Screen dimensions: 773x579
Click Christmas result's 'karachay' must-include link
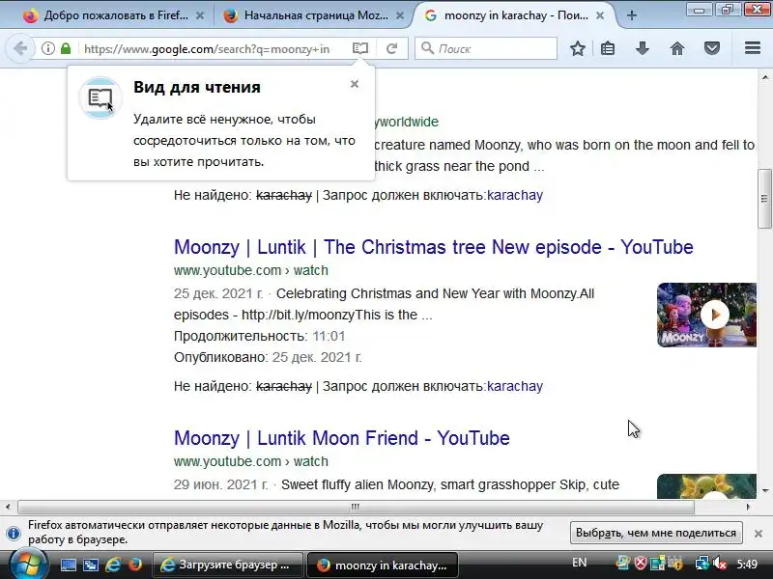pos(515,386)
